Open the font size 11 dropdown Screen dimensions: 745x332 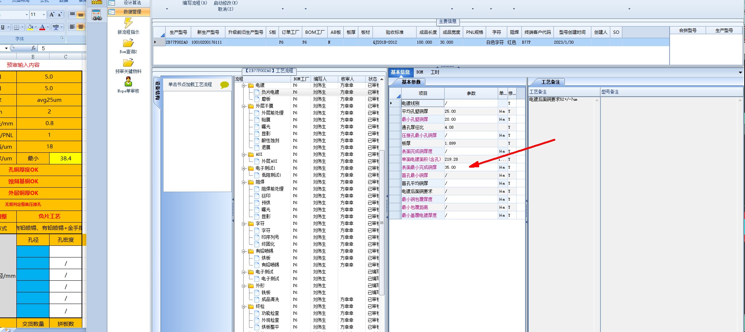[44, 15]
